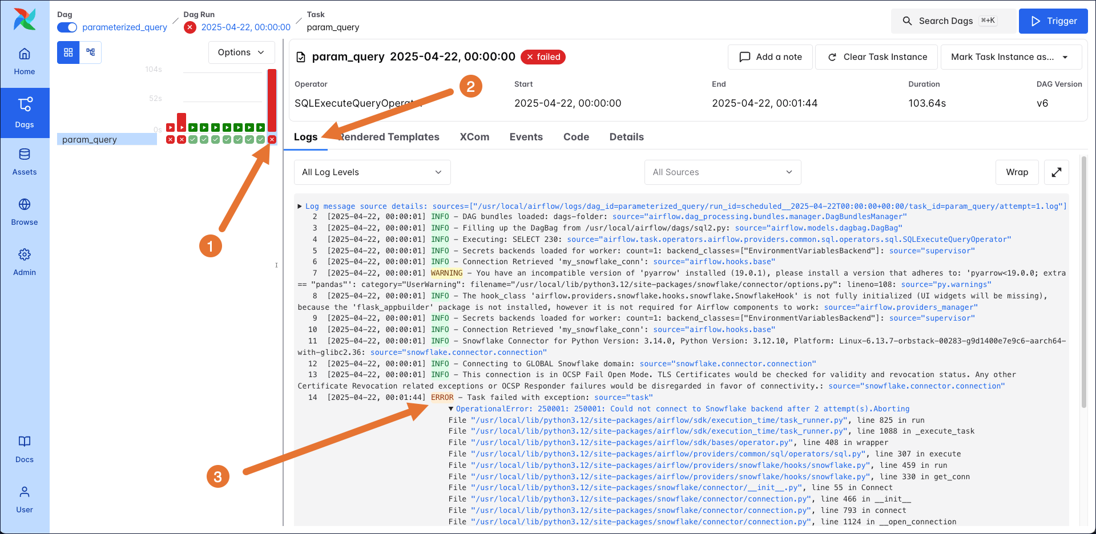Click the Trigger button

[1053, 21]
